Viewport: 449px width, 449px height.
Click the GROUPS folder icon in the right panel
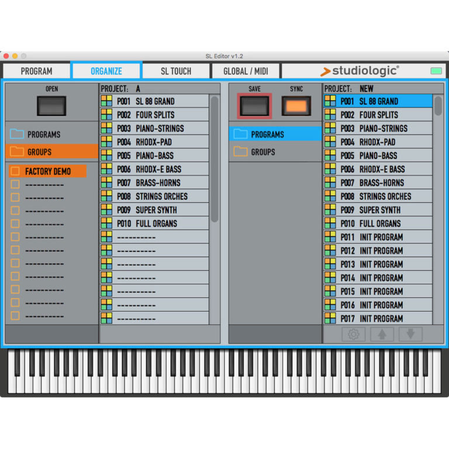click(x=240, y=152)
